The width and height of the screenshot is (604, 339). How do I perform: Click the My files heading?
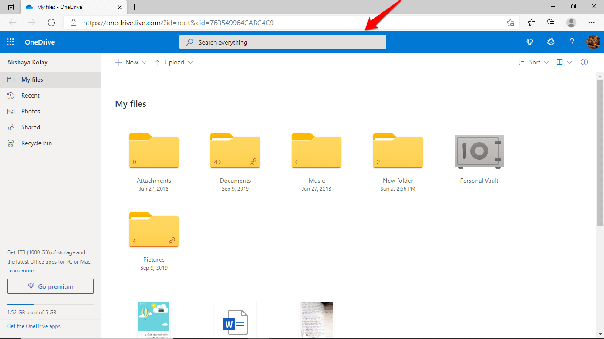(x=130, y=104)
